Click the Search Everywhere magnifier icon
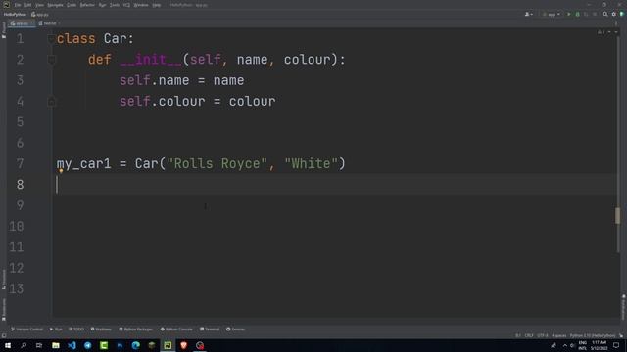Image resolution: width=627 pixels, height=352 pixels. [605, 14]
